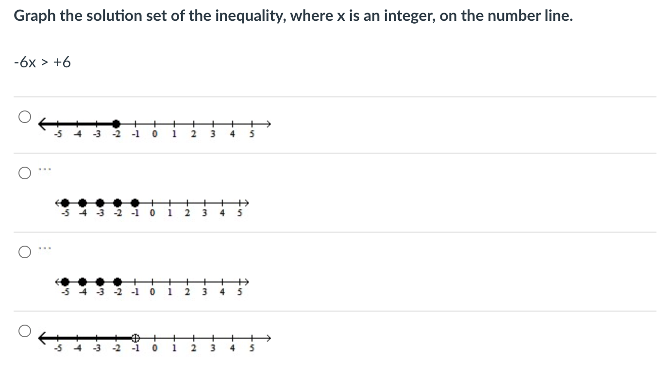This screenshot has height=376, width=672.
Task: Click the inequality expression -6x > +6
Action: pyautogui.click(x=42, y=62)
